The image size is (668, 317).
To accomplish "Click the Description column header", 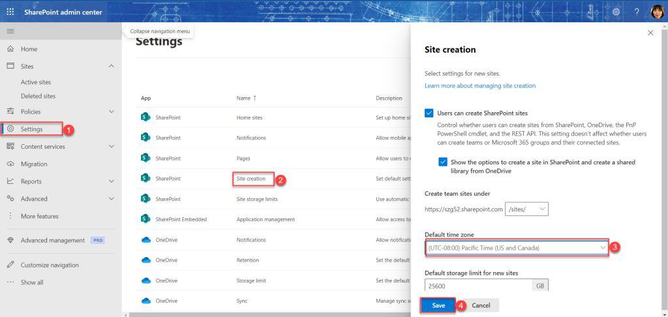I will pyautogui.click(x=389, y=98).
